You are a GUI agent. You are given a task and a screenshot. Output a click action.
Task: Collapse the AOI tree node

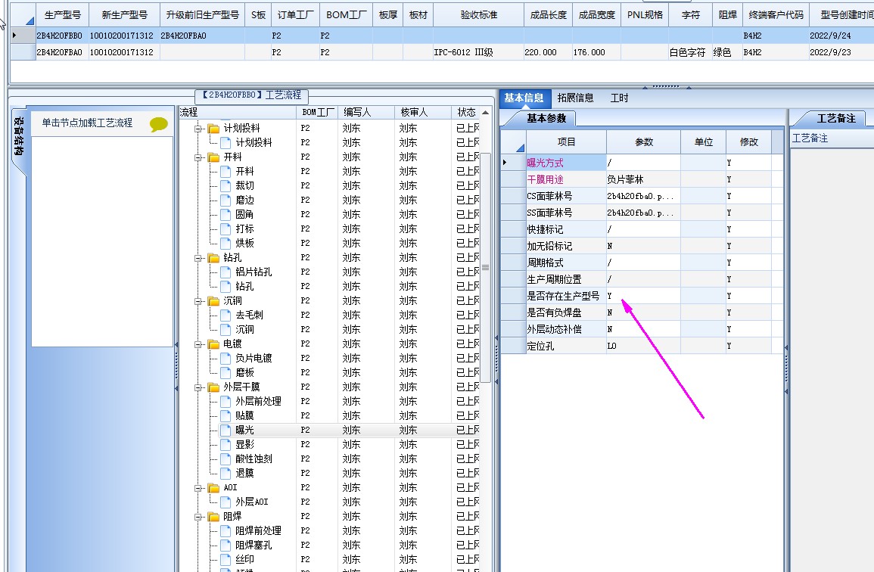click(198, 488)
